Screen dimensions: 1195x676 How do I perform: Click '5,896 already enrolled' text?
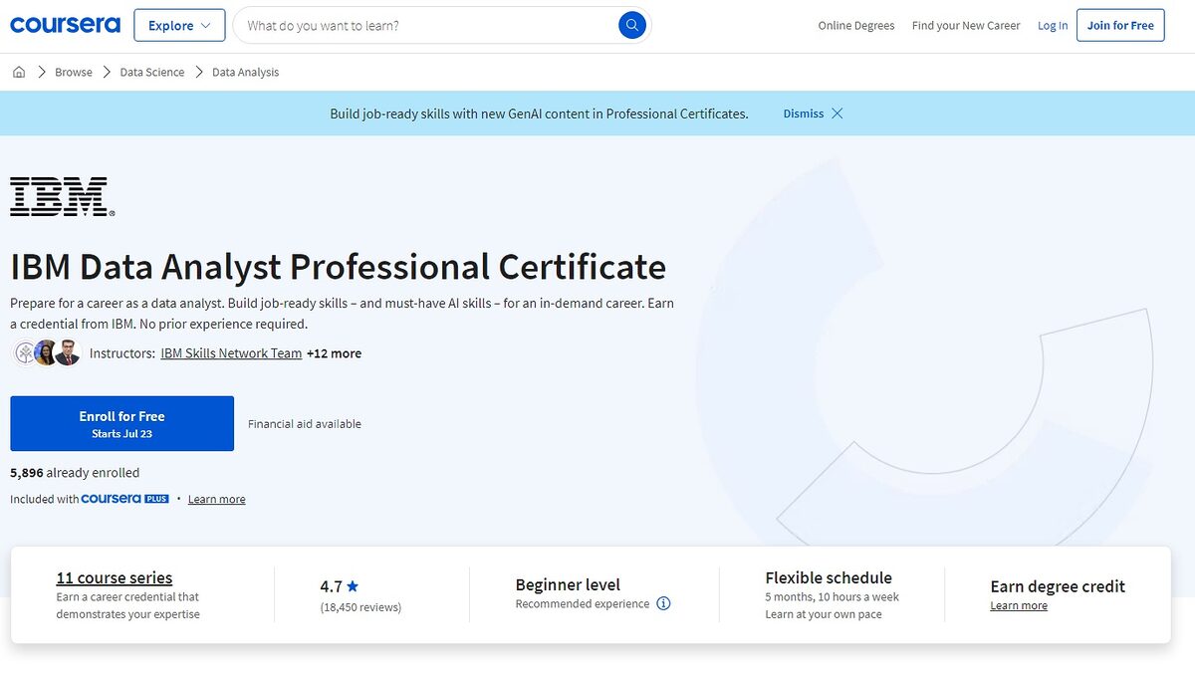pos(75,473)
